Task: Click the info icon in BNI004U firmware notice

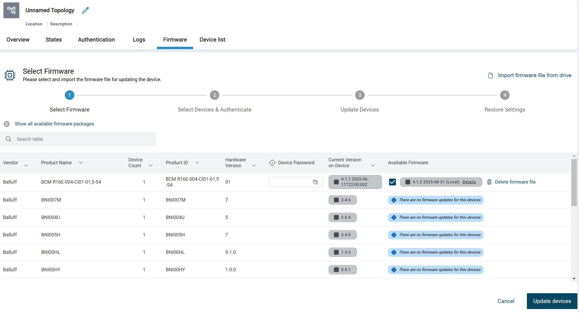Action: point(394,217)
